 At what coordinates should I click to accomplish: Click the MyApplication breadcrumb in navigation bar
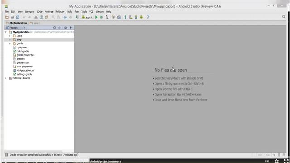click(16, 23)
